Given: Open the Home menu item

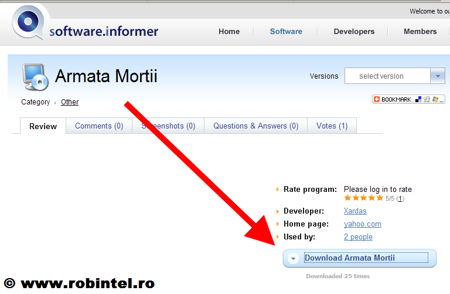Looking at the screenshot, I should pyautogui.click(x=229, y=31).
